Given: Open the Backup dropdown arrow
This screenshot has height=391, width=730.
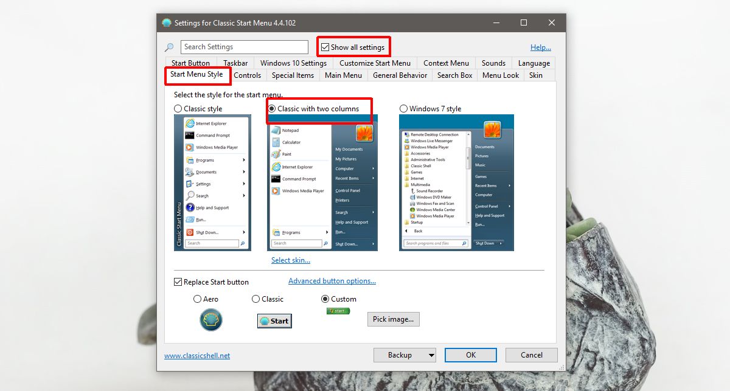Looking at the screenshot, I should click(x=431, y=355).
